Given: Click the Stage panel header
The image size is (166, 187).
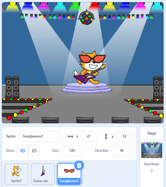Looking at the screenshot, I should click(x=152, y=133).
